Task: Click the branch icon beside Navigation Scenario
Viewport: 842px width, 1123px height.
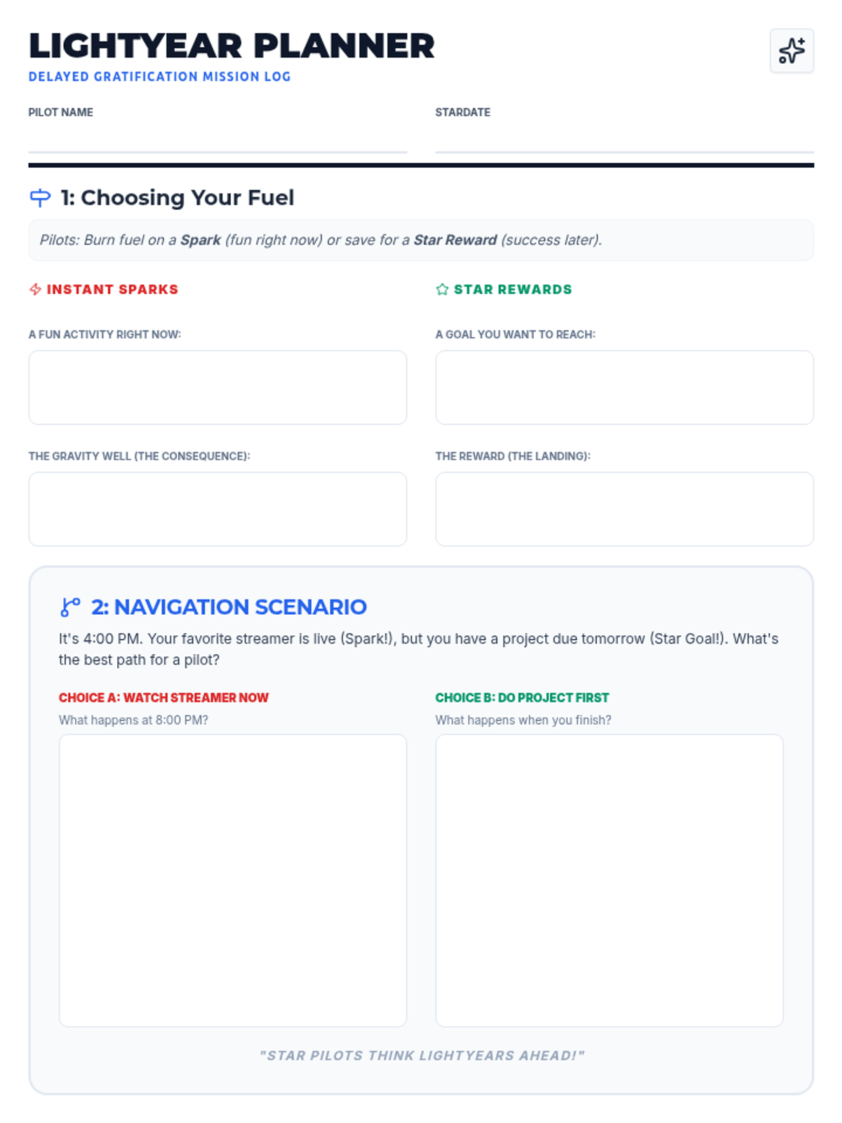Action: (70, 607)
